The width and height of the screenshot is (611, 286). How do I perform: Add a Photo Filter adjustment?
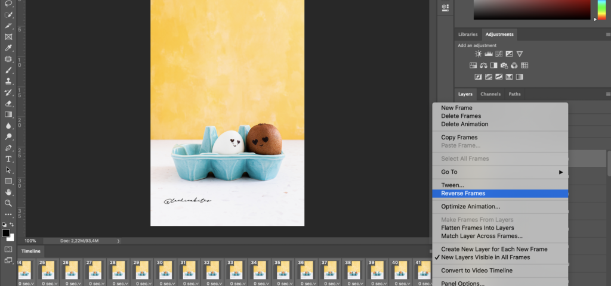click(x=504, y=66)
